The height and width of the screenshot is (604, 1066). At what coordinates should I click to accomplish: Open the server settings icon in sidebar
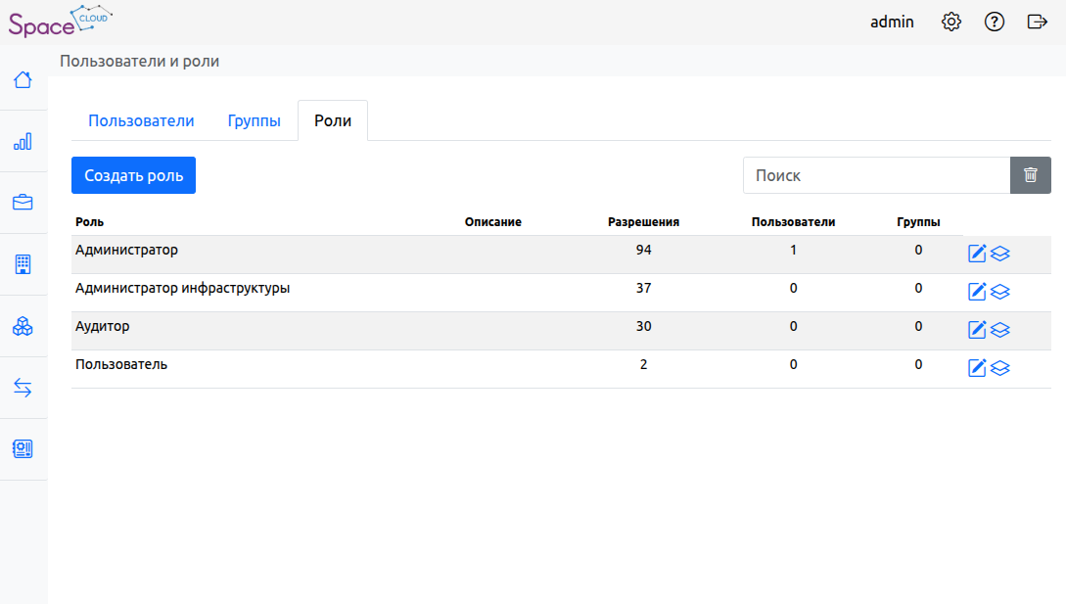tap(23, 449)
